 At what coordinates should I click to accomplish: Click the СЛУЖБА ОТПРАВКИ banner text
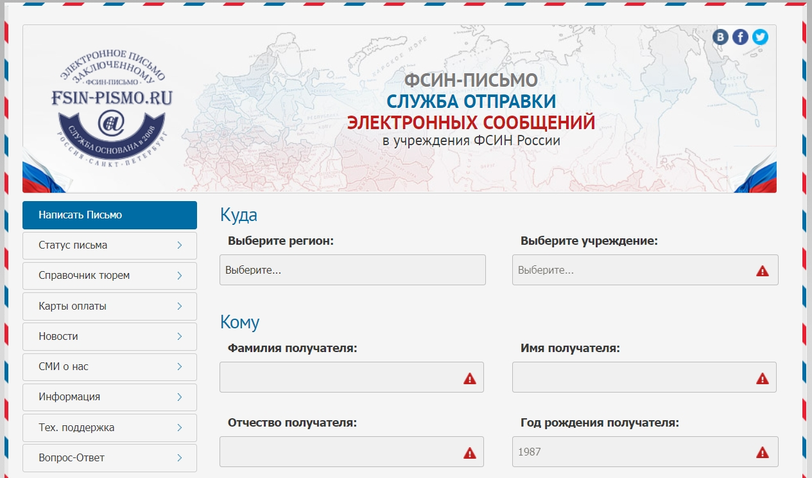pyautogui.click(x=471, y=101)
